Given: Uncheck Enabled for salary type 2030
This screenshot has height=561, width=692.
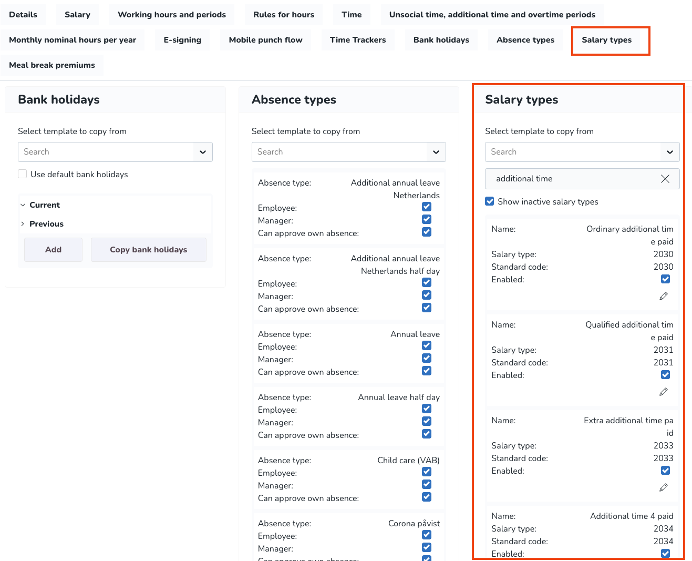Looking at the screenshot, I should point(665,279).
